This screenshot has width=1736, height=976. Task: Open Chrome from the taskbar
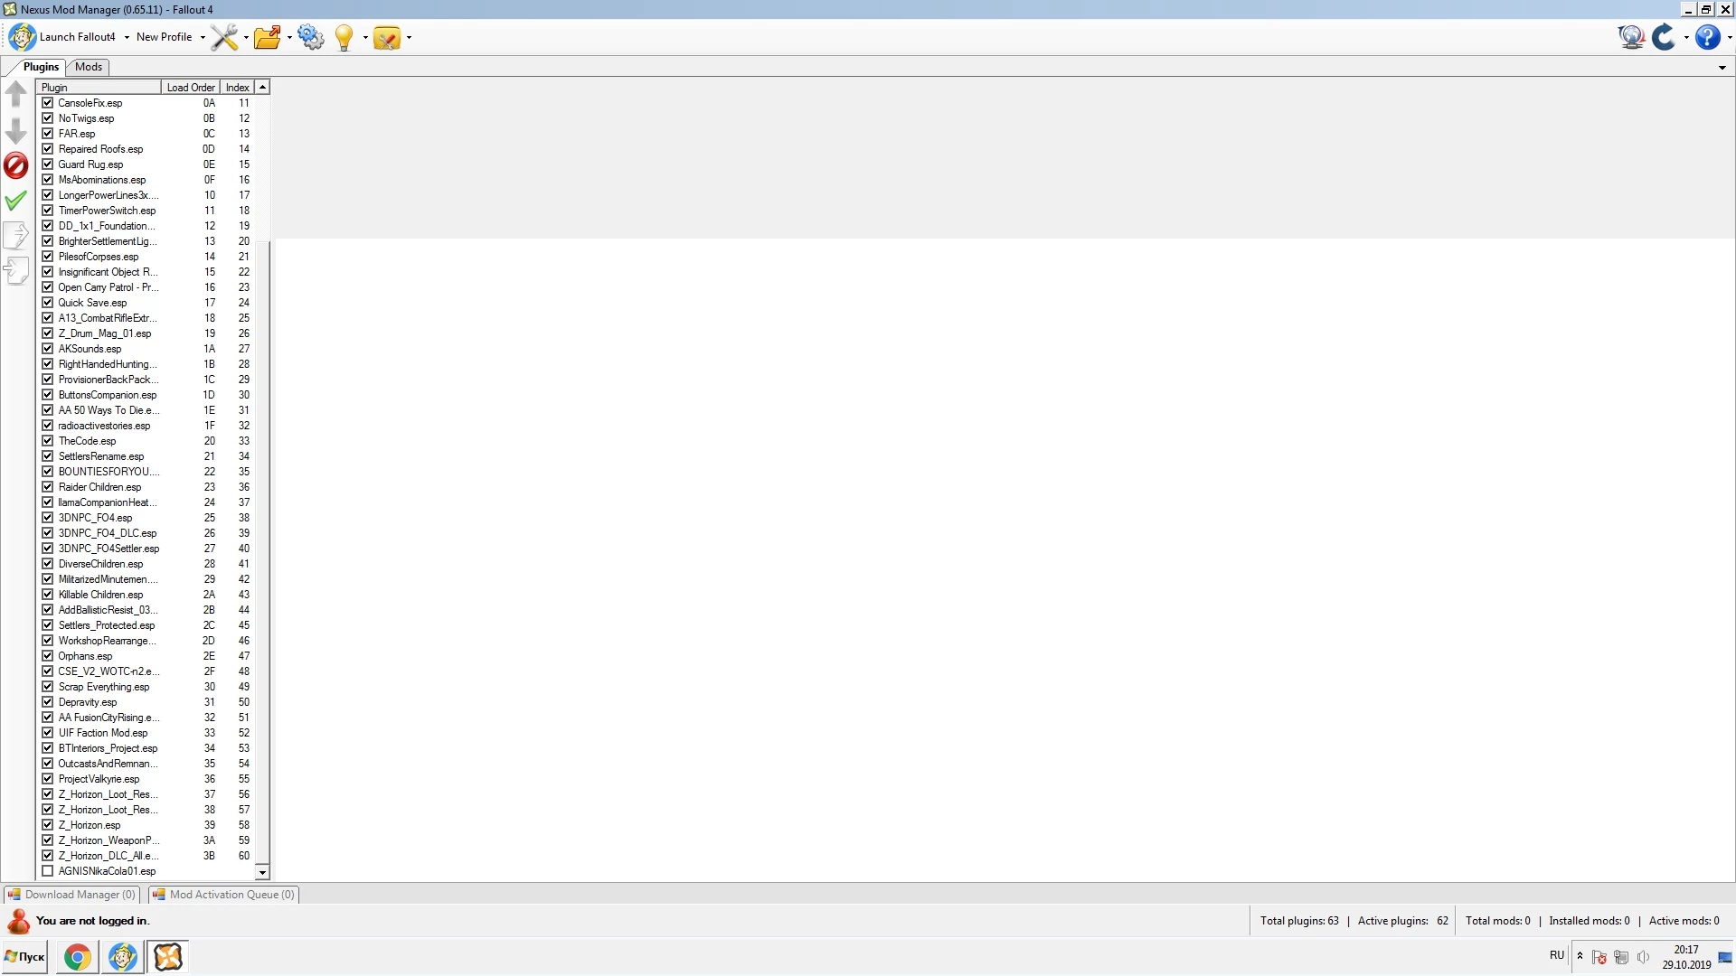pos(78,957)
